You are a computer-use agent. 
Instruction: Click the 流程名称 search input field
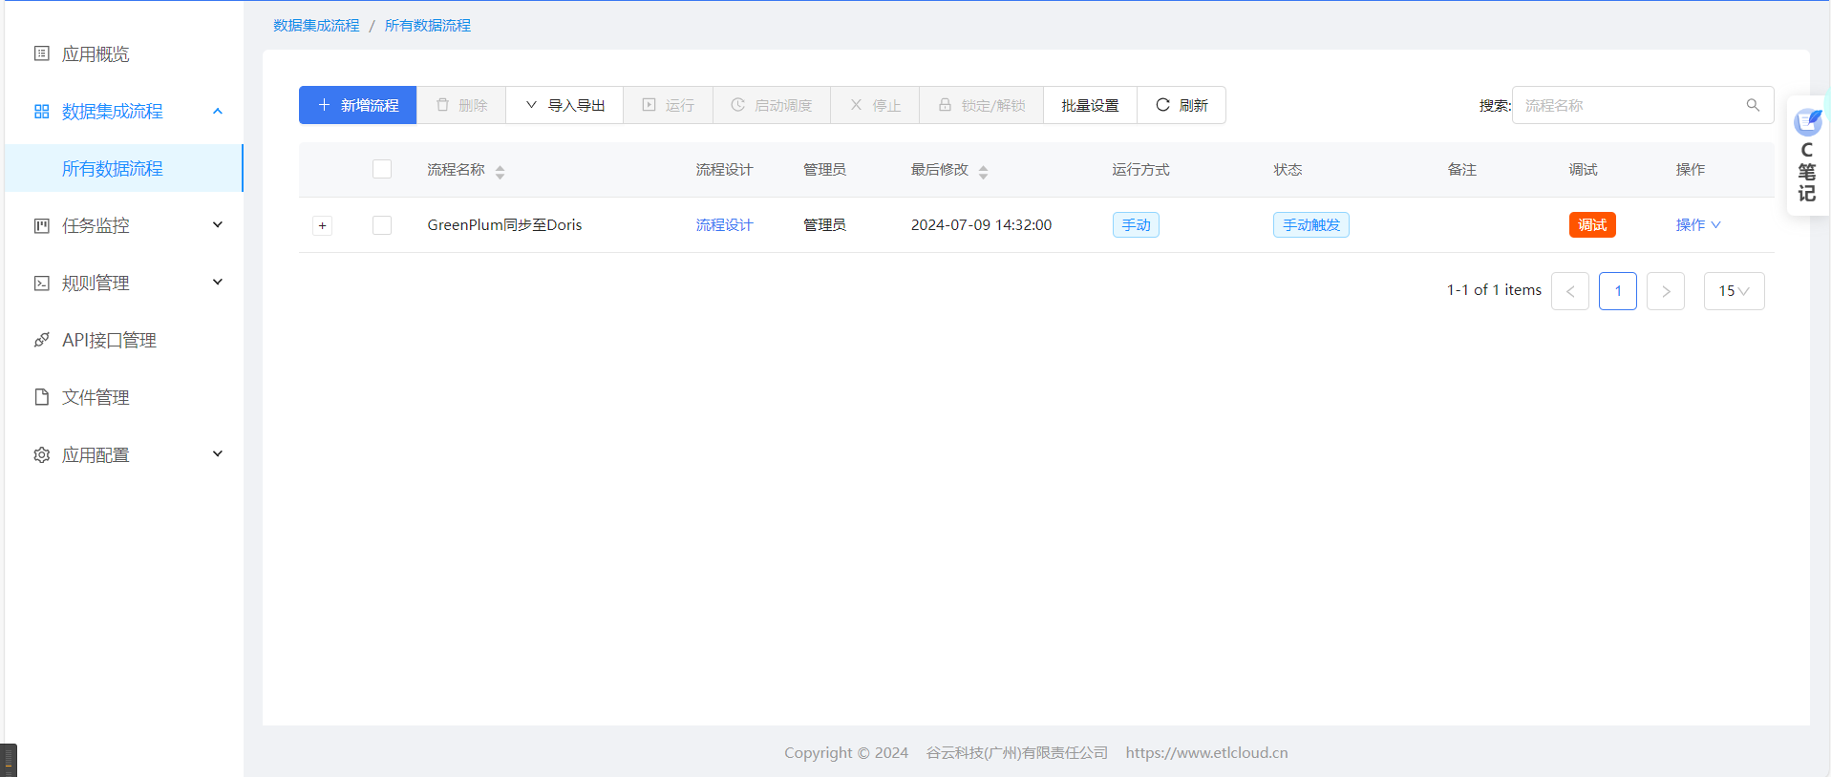1643,105
